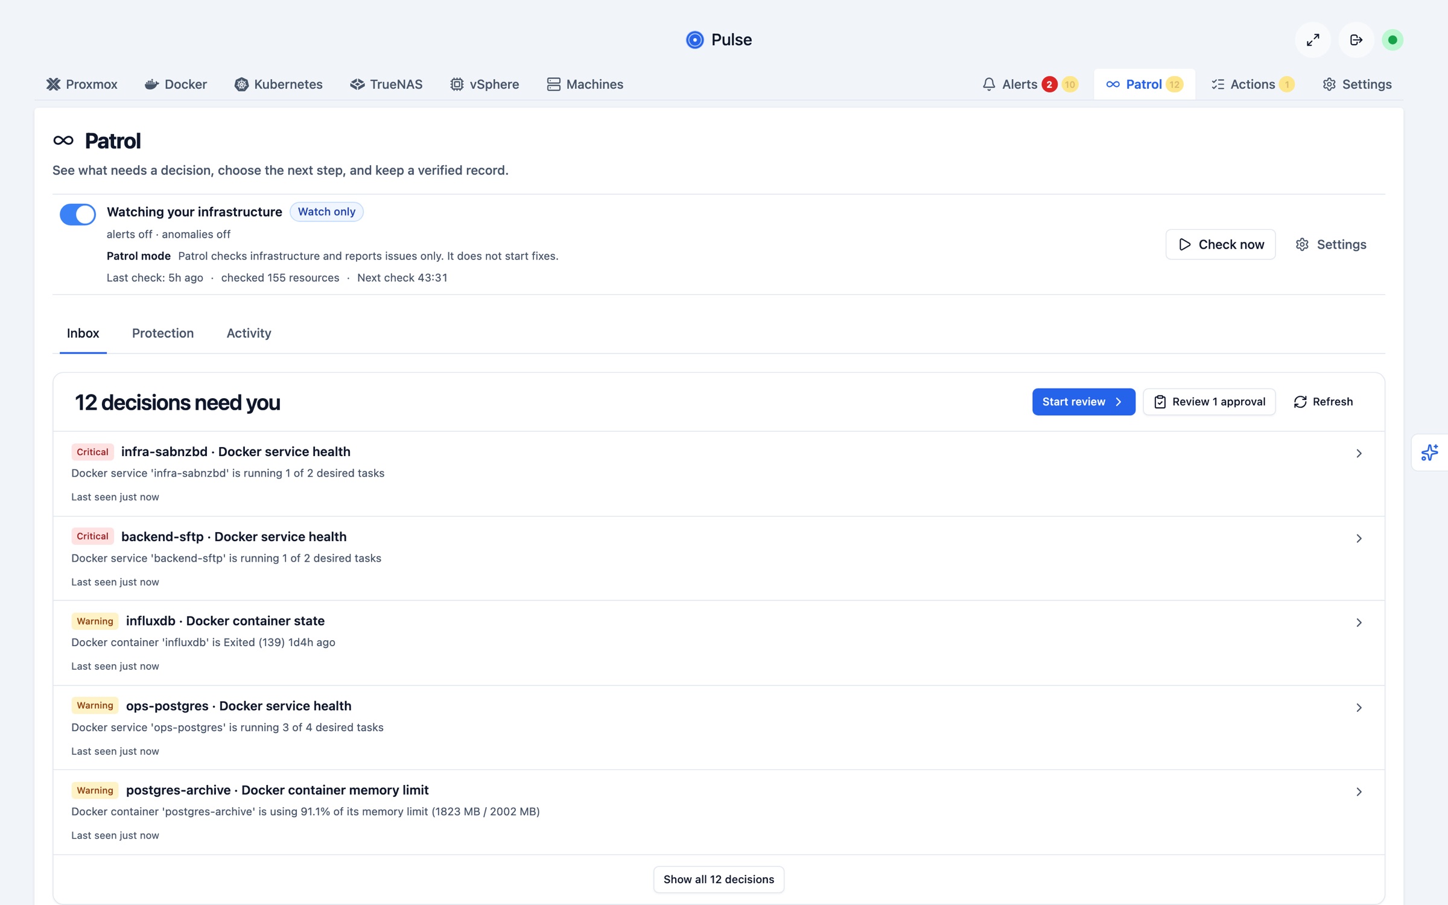The image size is (1448, 905).
Task: Click the Patrol 12 count badge
Action: (1174, 84)
